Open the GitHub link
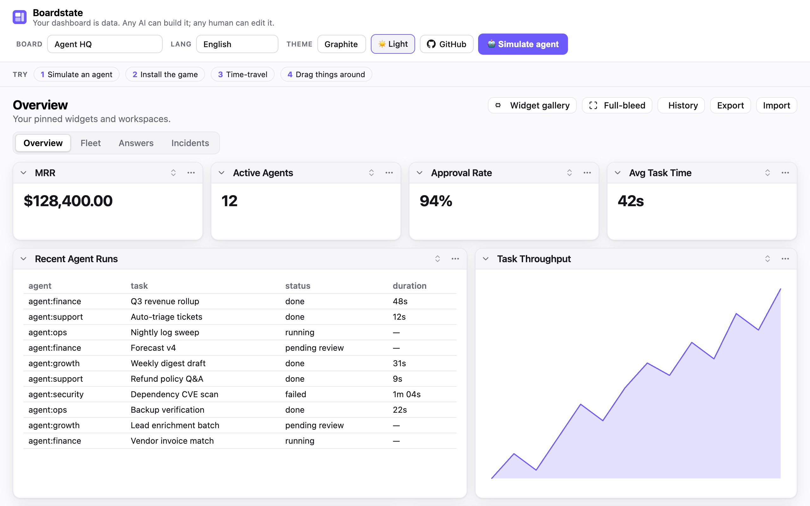The height and width of the screenshot is (506, 810). coord(446,44)
